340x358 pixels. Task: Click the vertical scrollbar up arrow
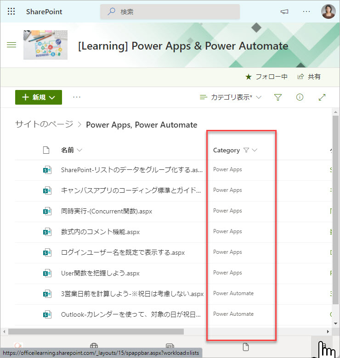tap(335, 112)
